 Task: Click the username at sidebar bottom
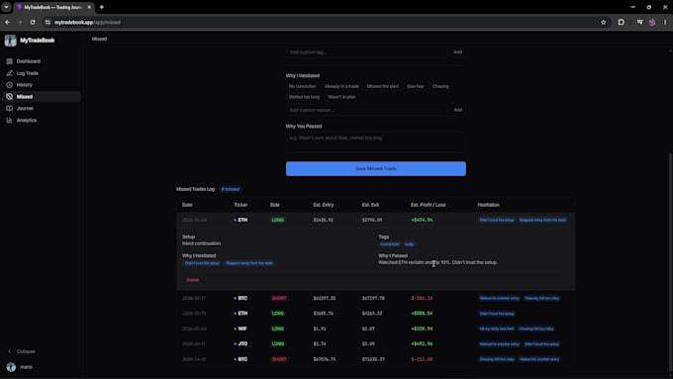26,367
